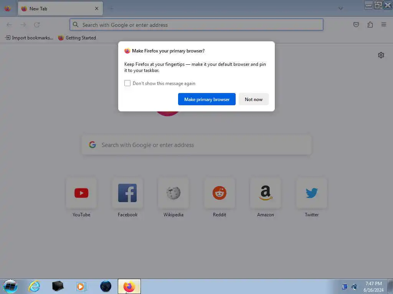
Task: Reload the current page
Action: 37,25
